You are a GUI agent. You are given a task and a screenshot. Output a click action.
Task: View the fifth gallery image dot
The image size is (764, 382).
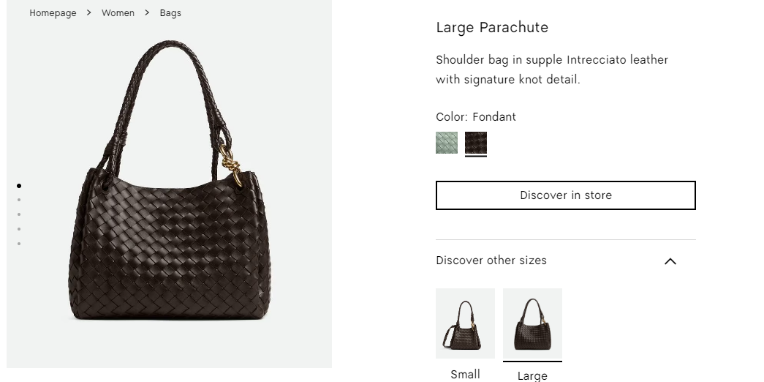tap(19, 244)
